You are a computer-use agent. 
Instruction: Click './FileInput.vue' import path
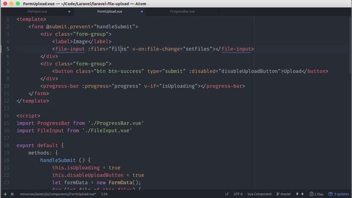107,130
